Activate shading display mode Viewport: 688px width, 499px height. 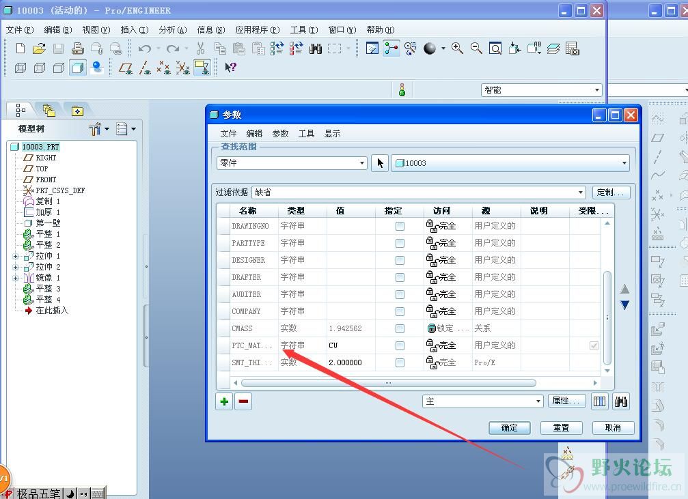(78, 68)
